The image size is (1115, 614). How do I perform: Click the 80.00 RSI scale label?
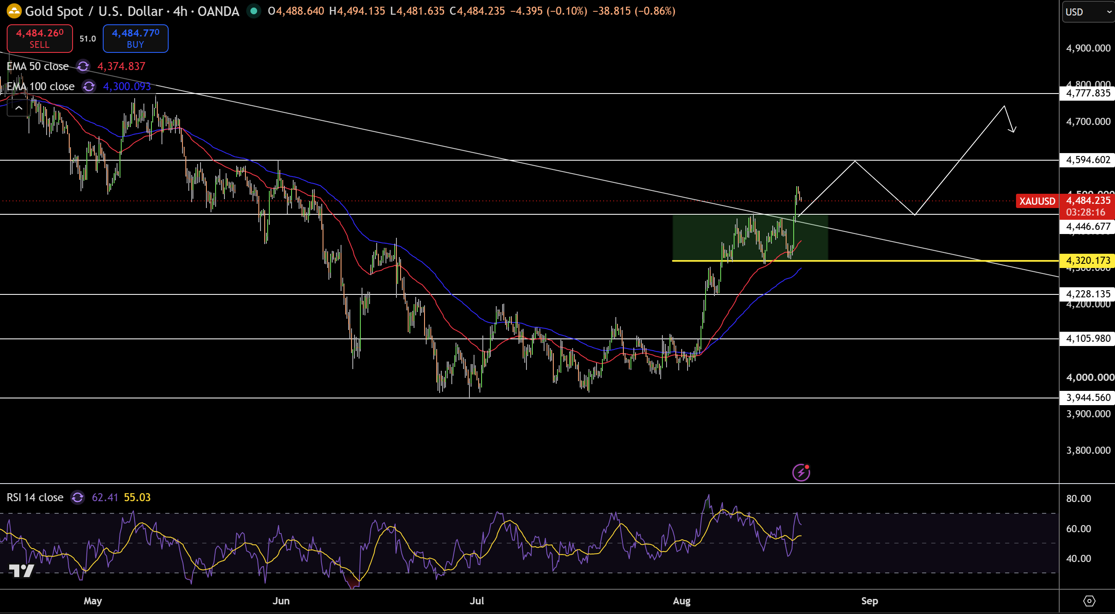1079,499
